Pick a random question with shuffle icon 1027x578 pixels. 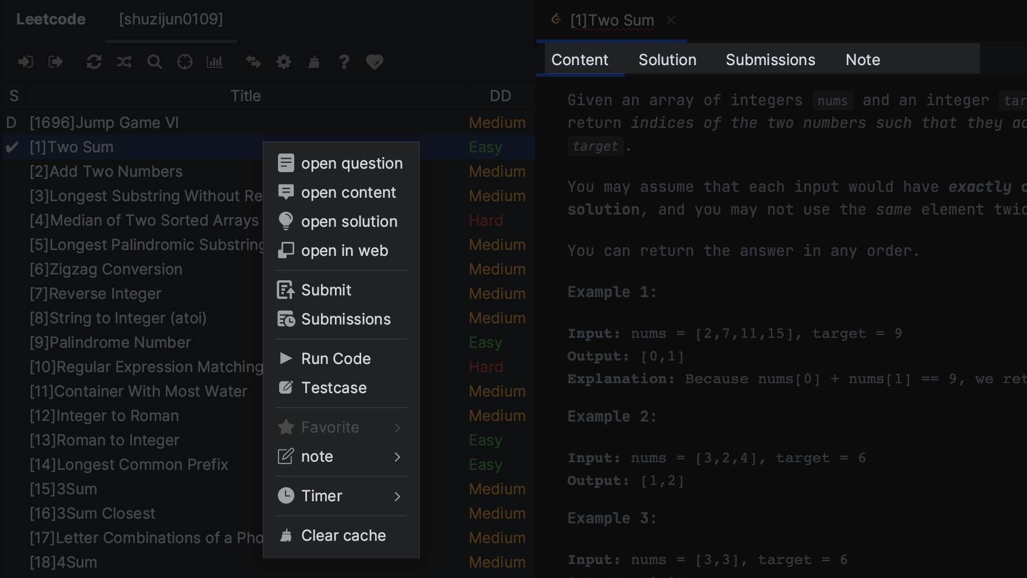click(x=124, y=62)
